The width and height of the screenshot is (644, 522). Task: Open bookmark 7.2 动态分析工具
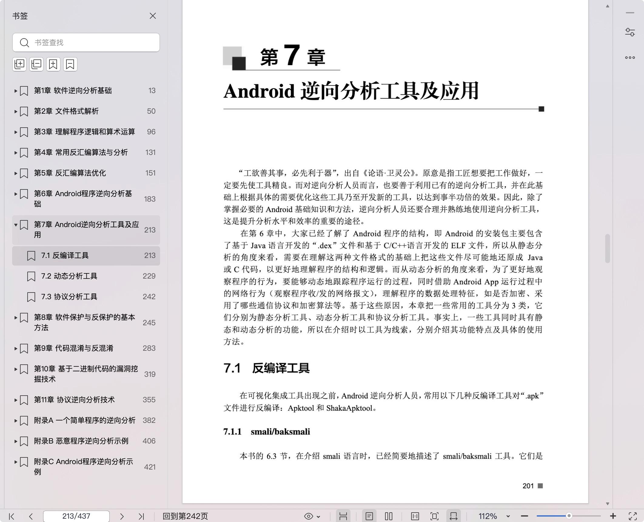[x=86, y=276]
